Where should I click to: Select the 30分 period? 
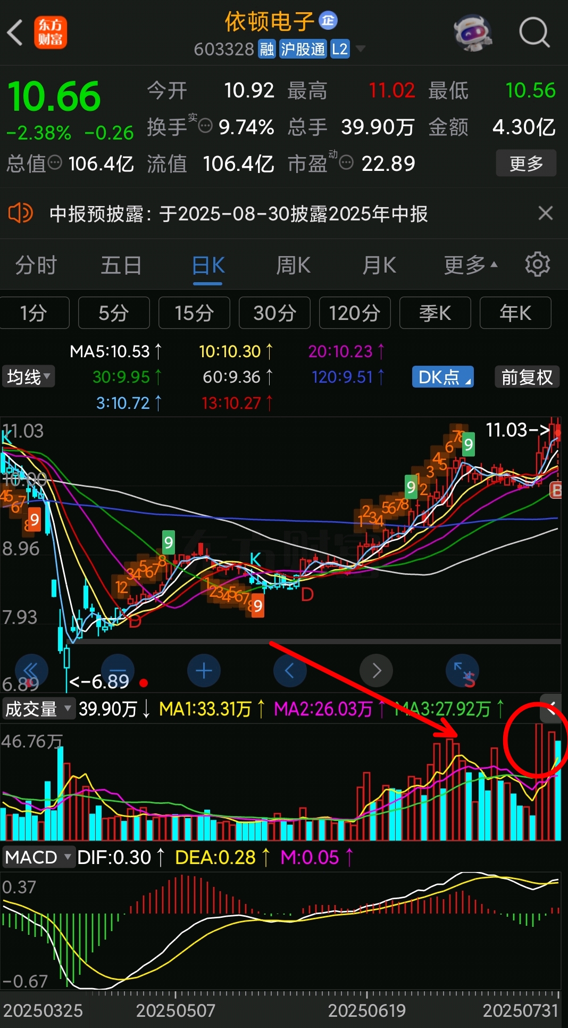tap(274, 313)
